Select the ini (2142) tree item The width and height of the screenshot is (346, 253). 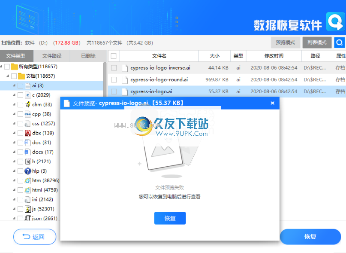[x=42, y=200]
